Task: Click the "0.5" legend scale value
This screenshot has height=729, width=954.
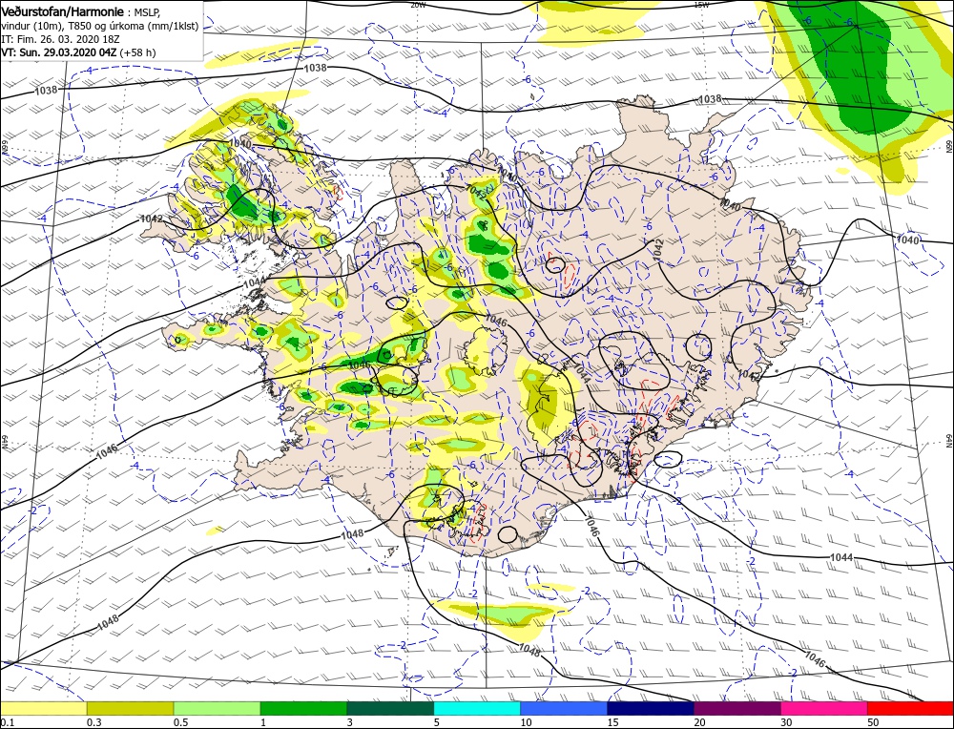Action: pos(180,722)
